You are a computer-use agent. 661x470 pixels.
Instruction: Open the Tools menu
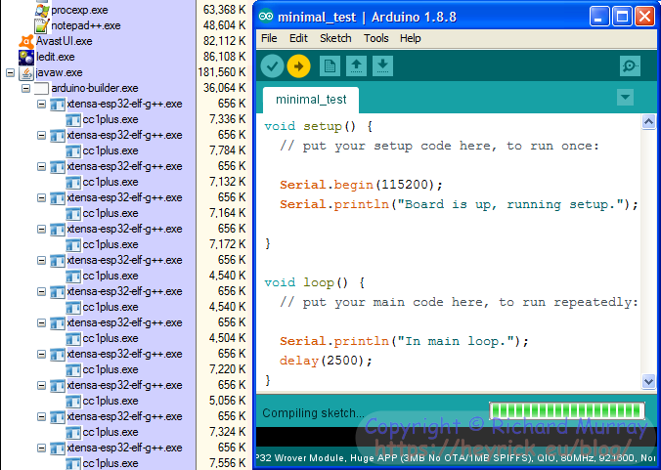click(x=376, y=38)
